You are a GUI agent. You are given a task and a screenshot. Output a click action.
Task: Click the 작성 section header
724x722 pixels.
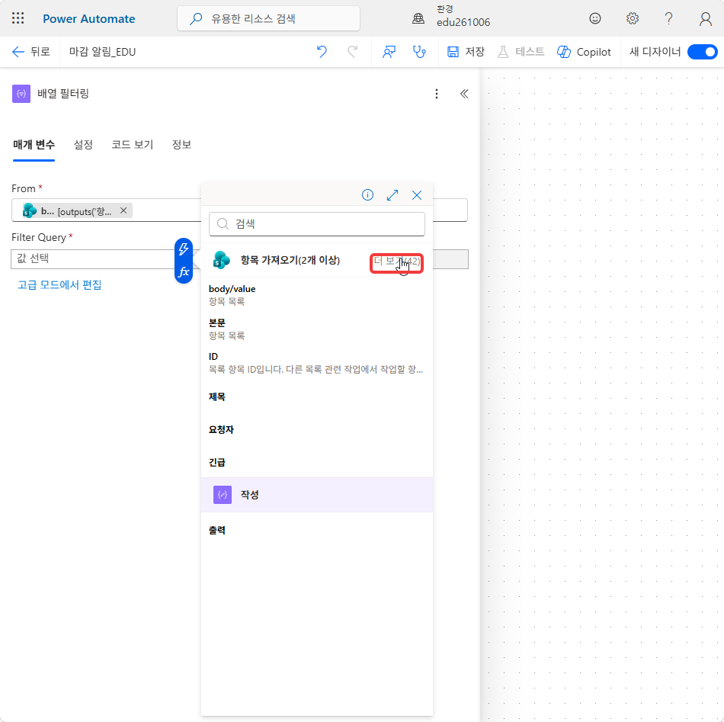[317, 495]
